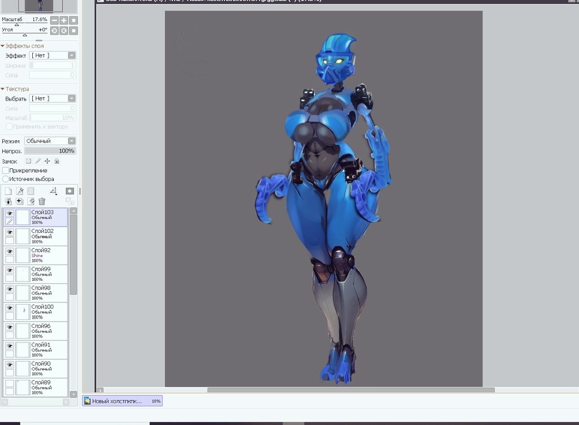Click the crosshair pen icon with a dropdown arrow
The height and width of the screenshot is (425, 579).
click(54, 190)
